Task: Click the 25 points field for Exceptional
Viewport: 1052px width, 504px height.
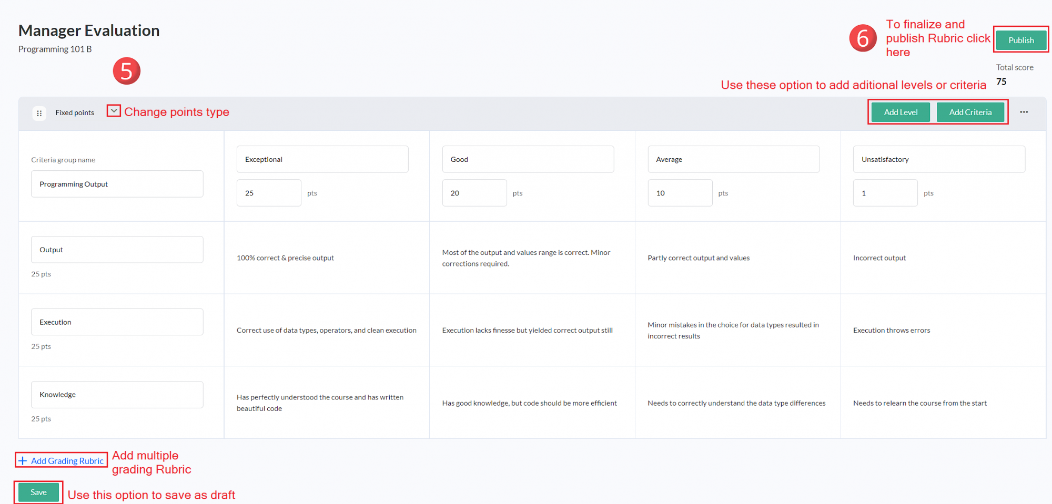Action: 269,193
